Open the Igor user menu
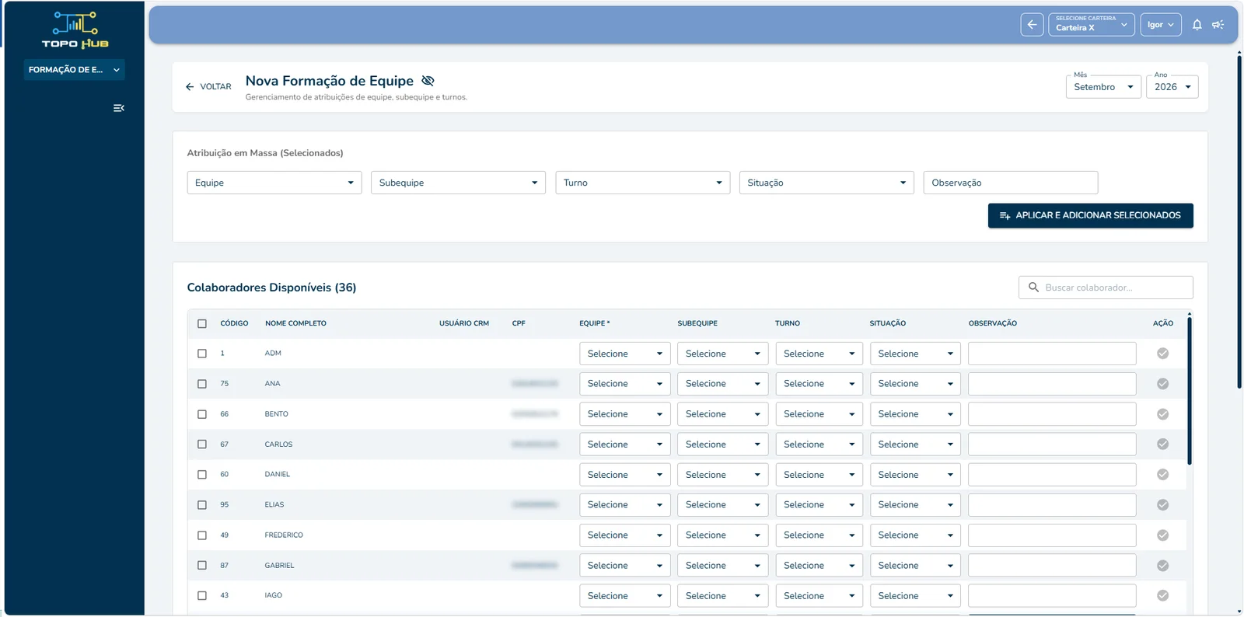This screenshot has height=617, width=1244. coord(1161,25)
